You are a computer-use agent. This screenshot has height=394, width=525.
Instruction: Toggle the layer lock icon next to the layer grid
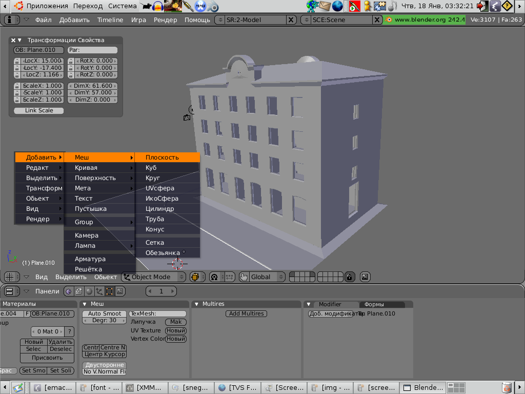coord(349,277)
